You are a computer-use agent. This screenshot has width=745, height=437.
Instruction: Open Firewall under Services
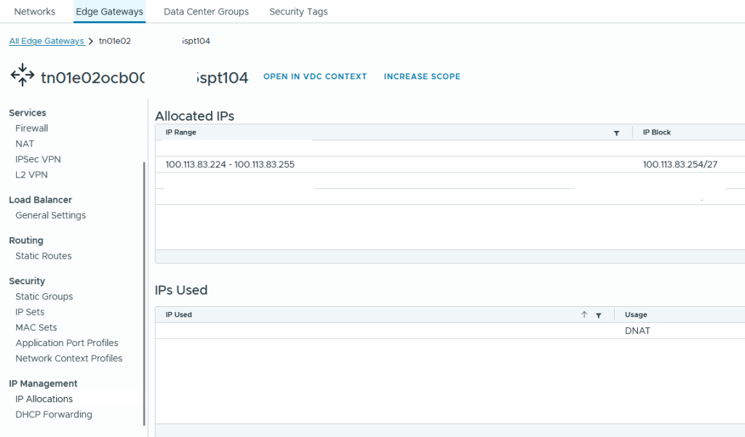(32, 128)
